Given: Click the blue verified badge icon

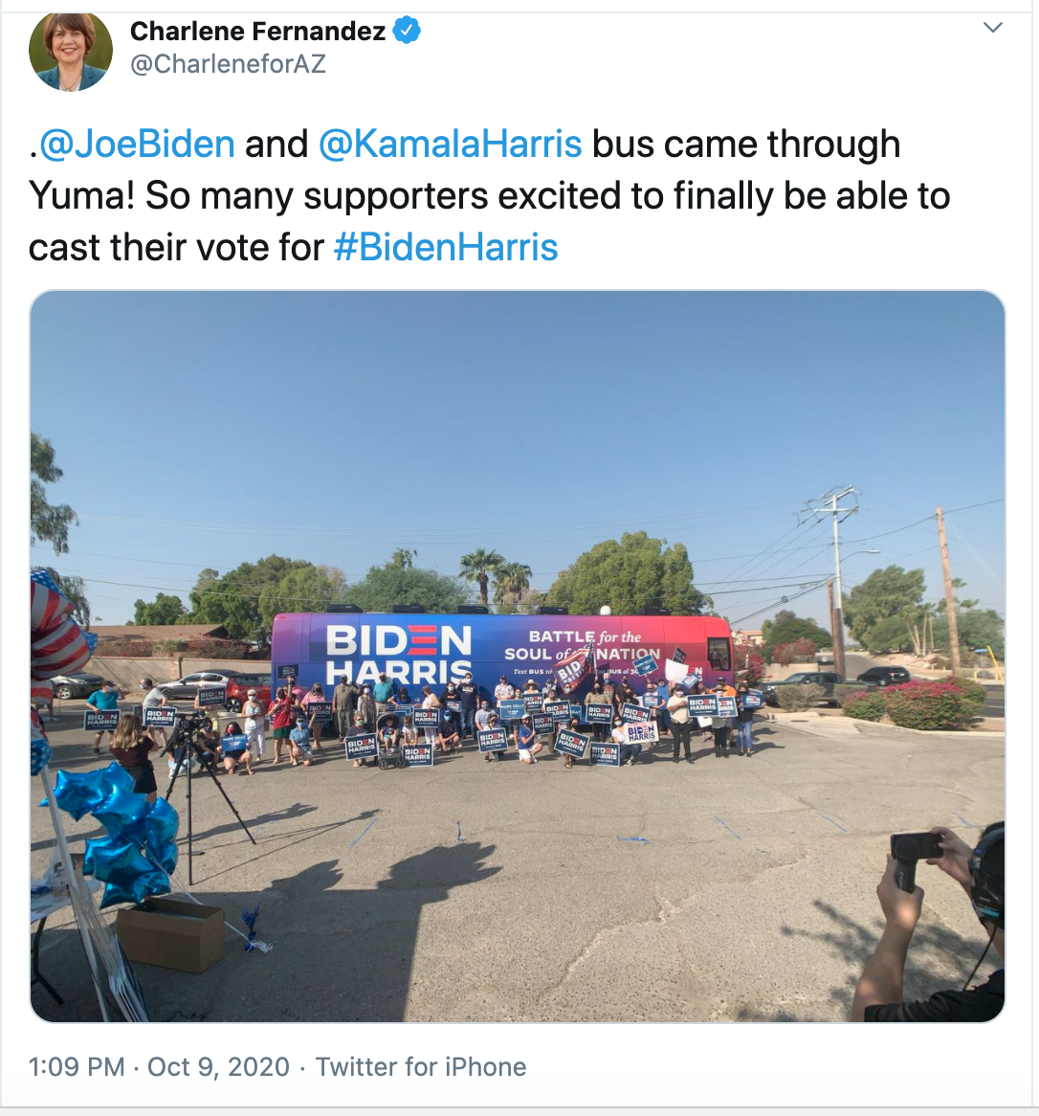Looking at the screenshot, I should click(407, 31).
